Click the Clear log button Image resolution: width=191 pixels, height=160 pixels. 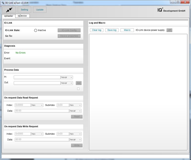[97, 30]
